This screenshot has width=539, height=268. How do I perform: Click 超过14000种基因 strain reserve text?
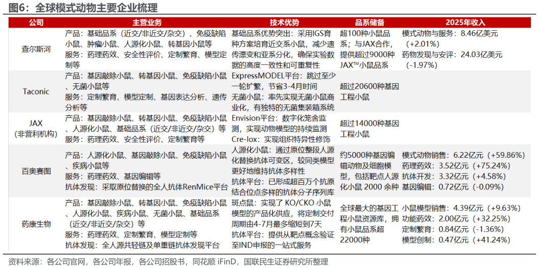[369, 124]
